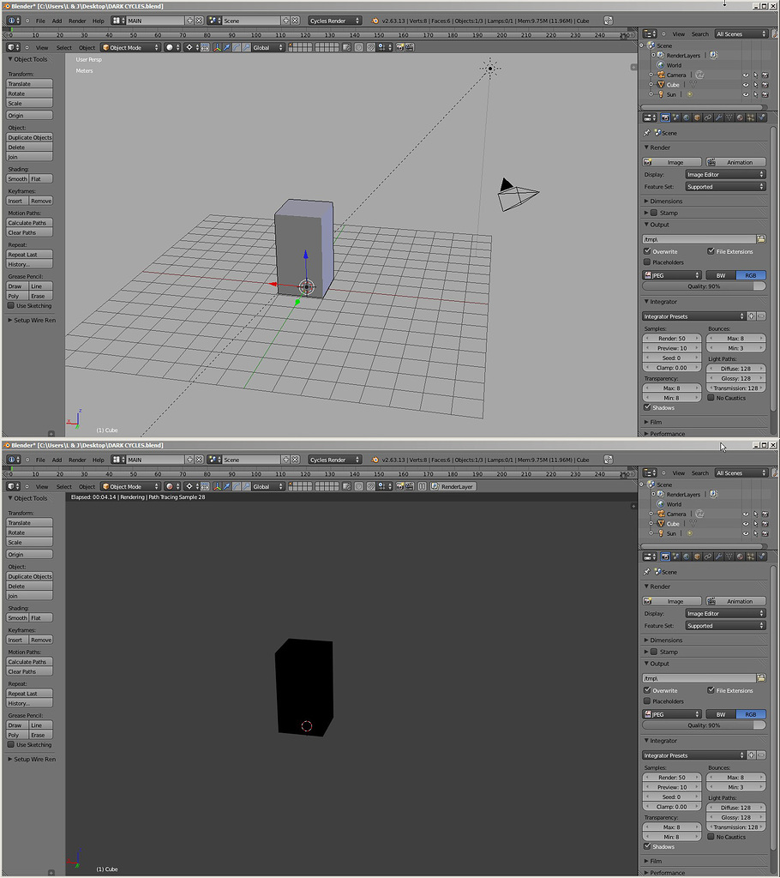780x878 pixels.
Task: Click Duplicate Objects in grid-view tool shelf
Action: pos(30,137)
